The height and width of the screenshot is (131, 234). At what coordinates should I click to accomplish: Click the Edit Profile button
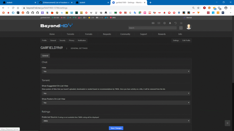click(x=186, y=40)
